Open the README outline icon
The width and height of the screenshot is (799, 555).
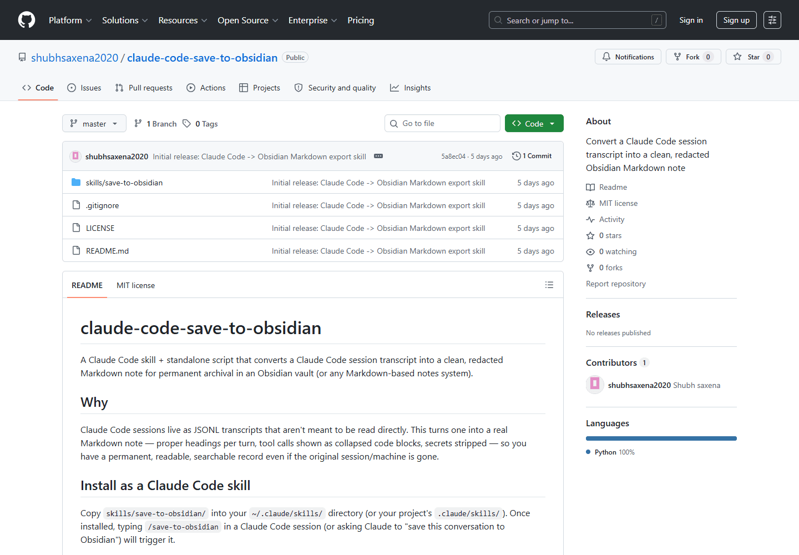pos(549,285)
